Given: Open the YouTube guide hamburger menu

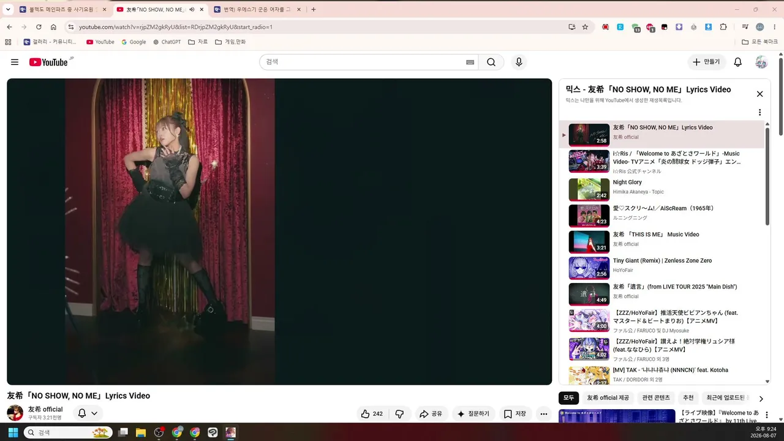Looking at the screenshot, I should click(x=15, y=62).
